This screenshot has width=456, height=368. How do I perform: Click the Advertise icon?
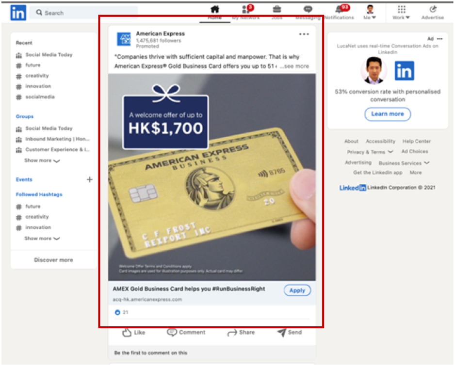coord(432,10)
